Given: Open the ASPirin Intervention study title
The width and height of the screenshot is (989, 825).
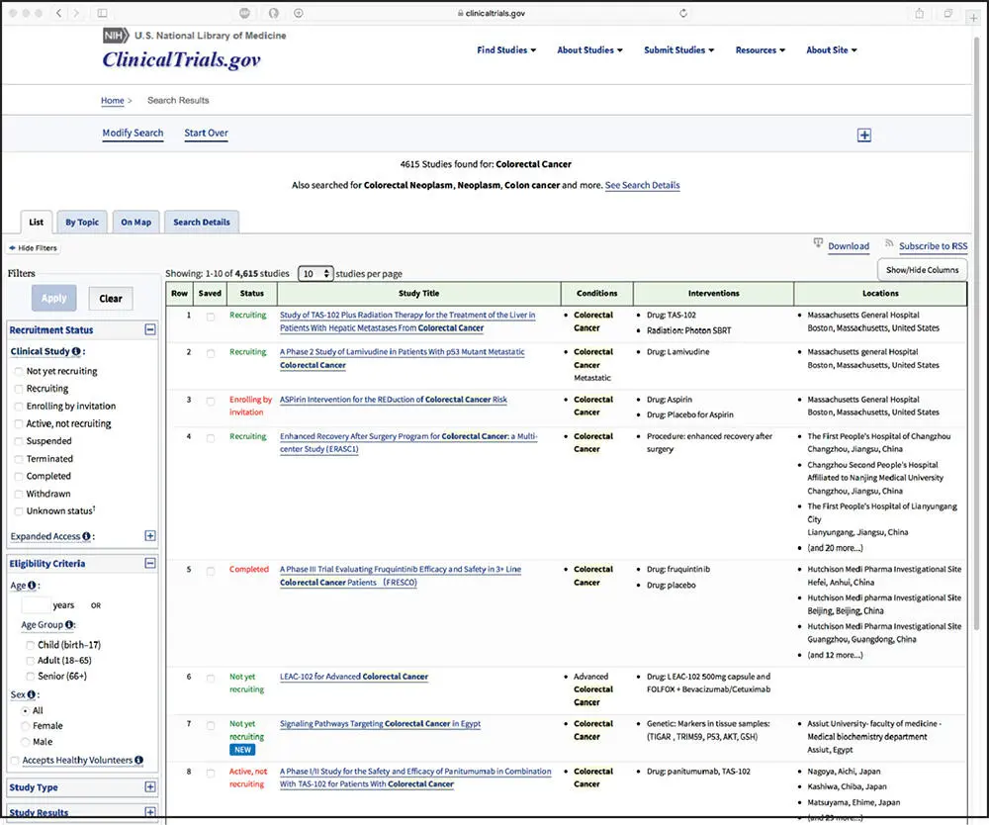Looking at the screenshot, I should tap(394, 400).
